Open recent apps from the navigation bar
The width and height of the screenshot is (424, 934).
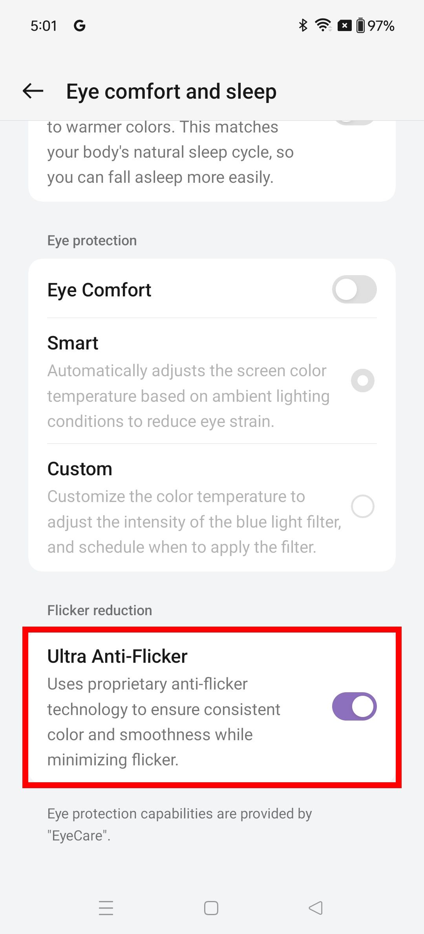point(106,908)
